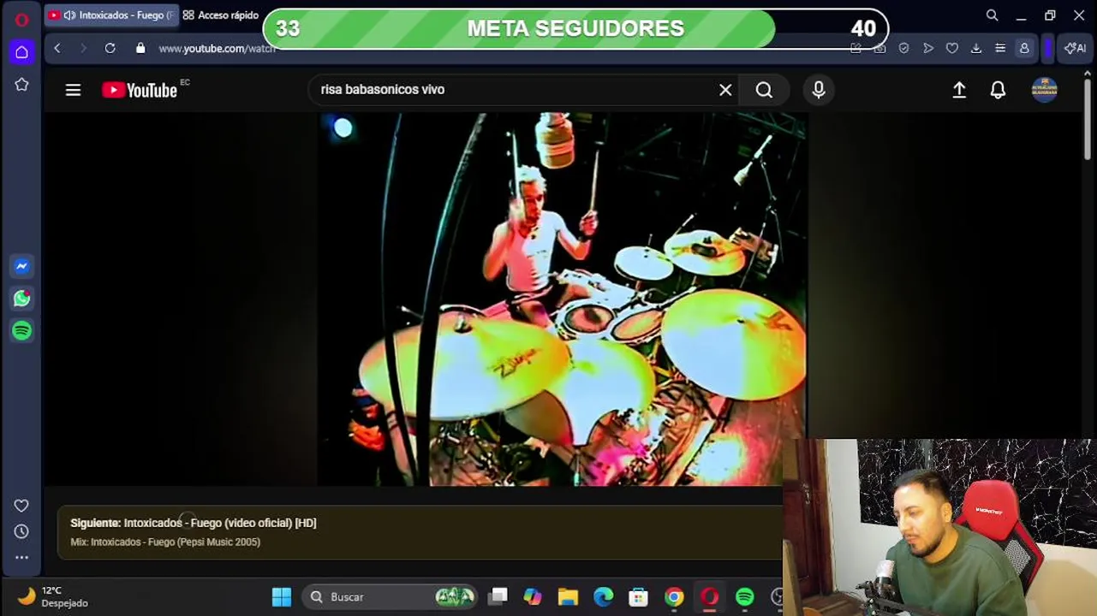Open Task View in taskbar
1097x616 pixels.
pos(498,597)
